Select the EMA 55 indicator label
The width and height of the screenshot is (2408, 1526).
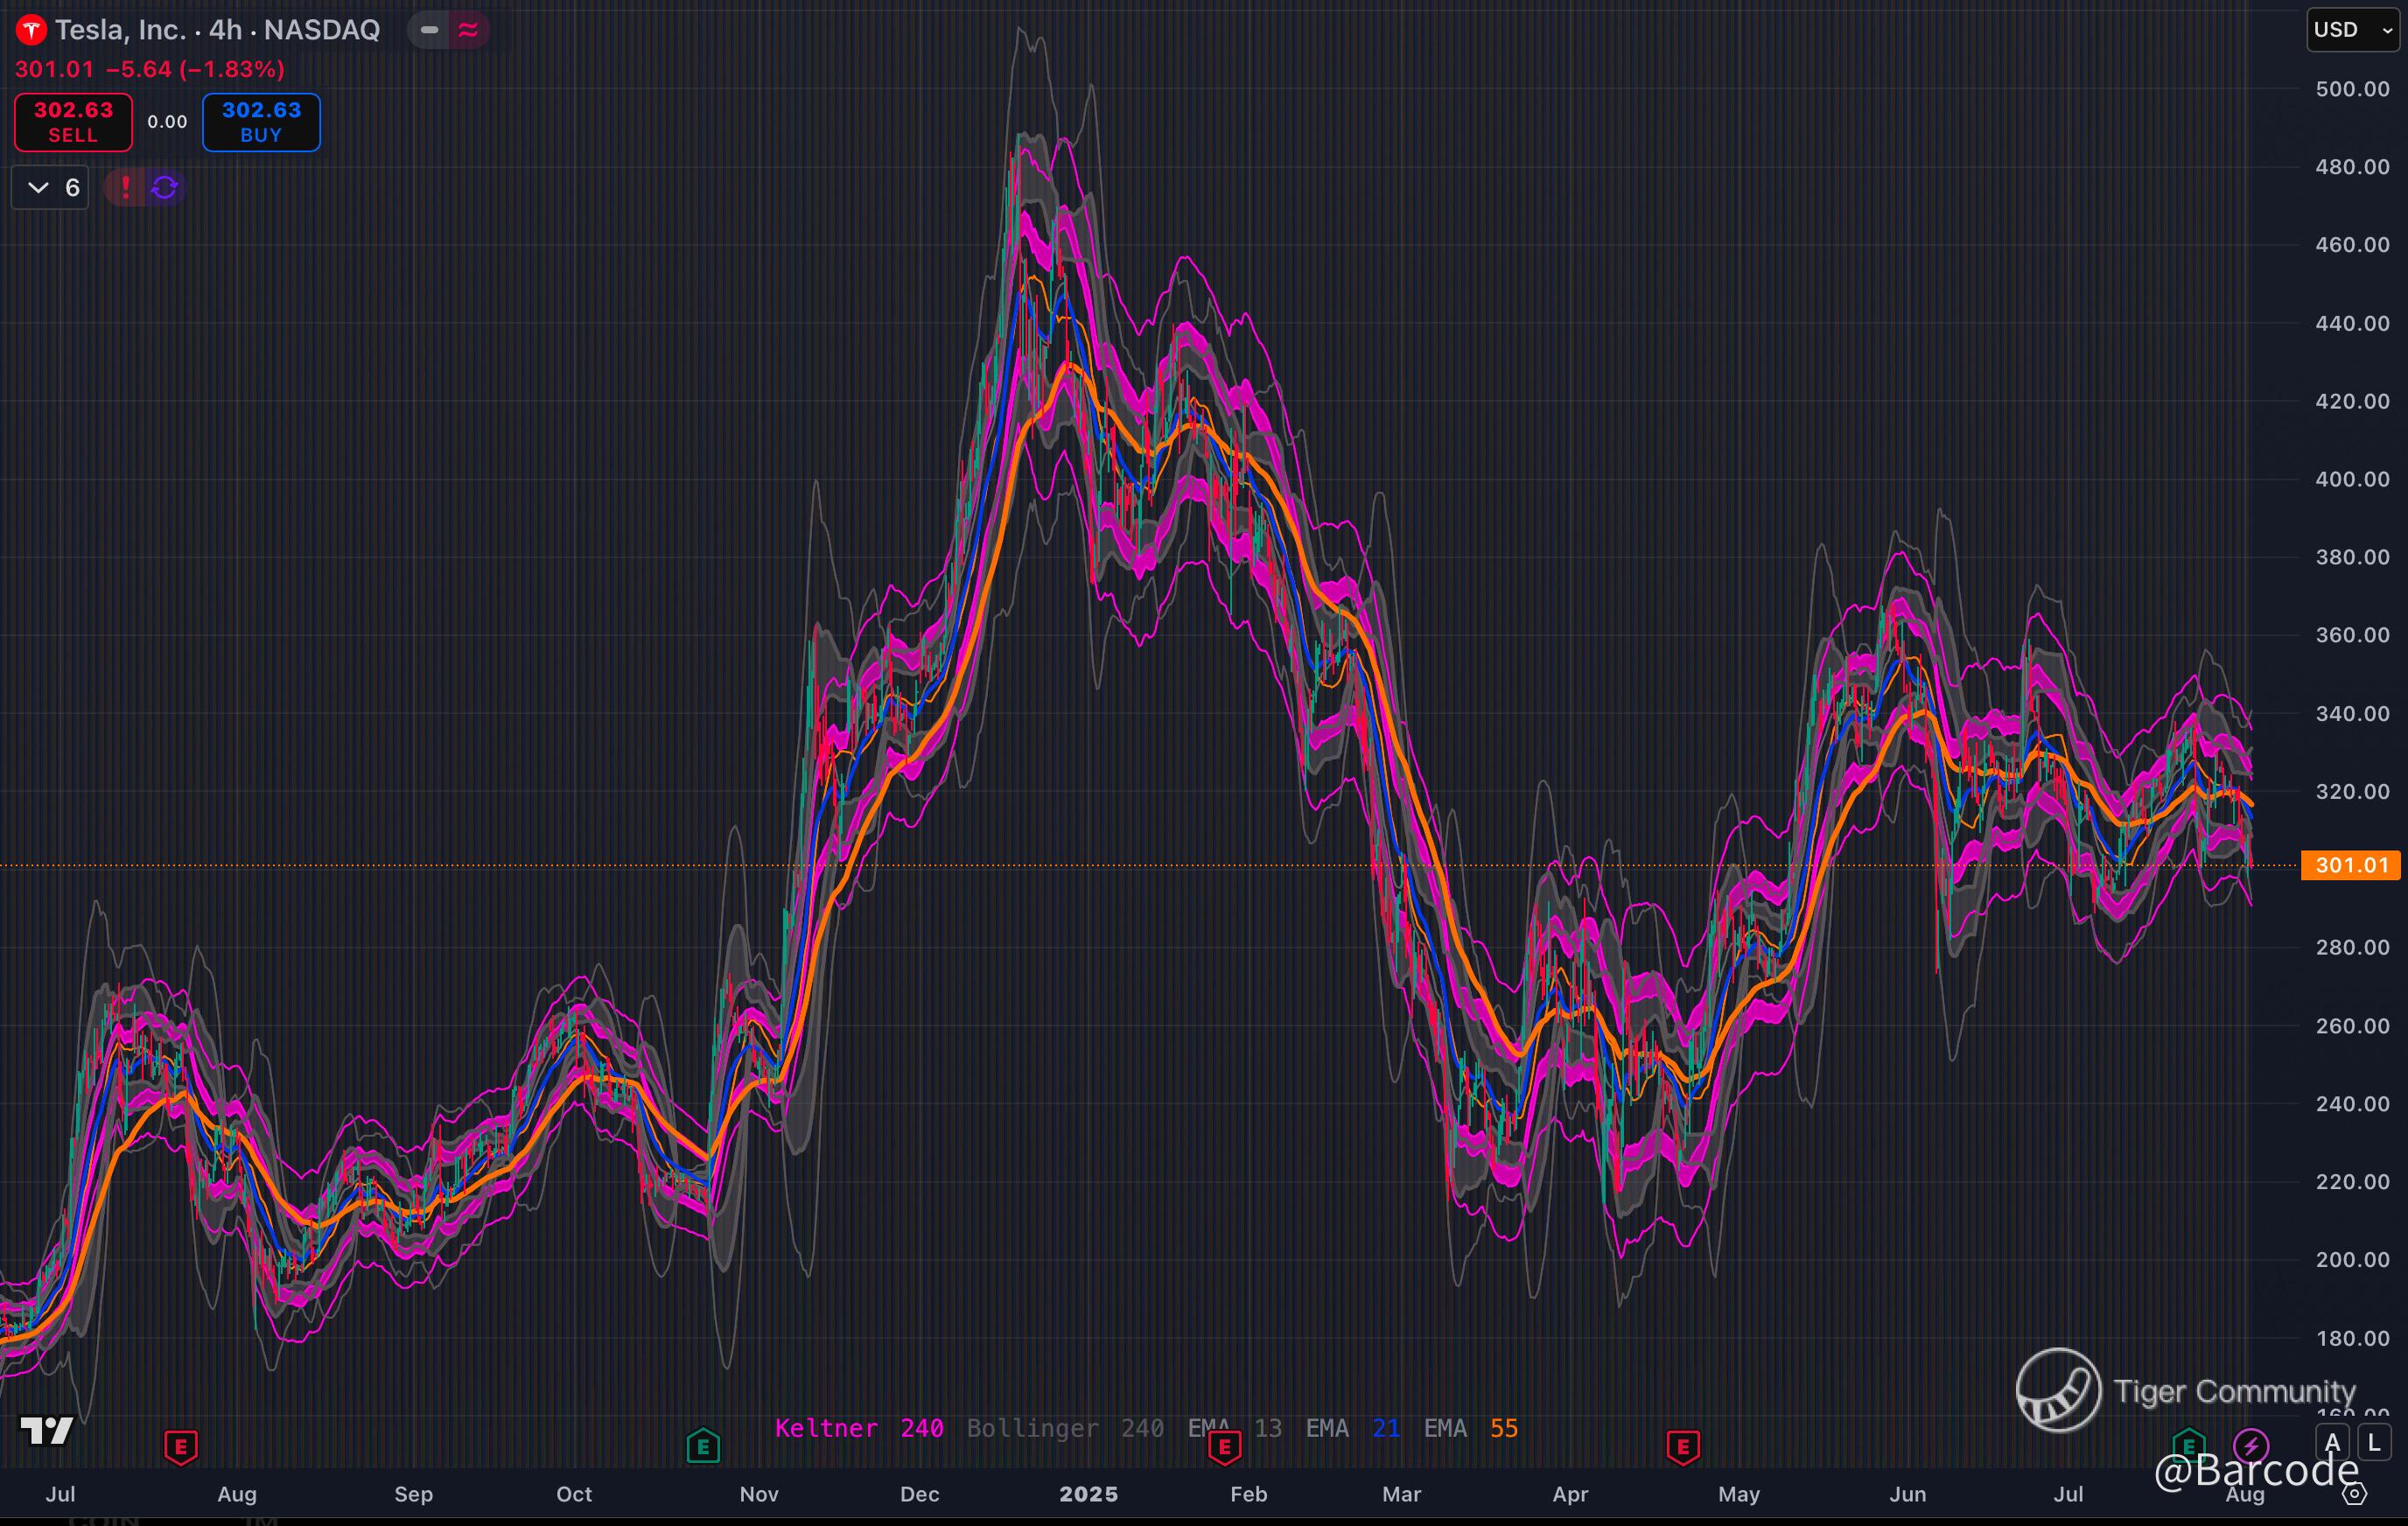[1470, 1428]
